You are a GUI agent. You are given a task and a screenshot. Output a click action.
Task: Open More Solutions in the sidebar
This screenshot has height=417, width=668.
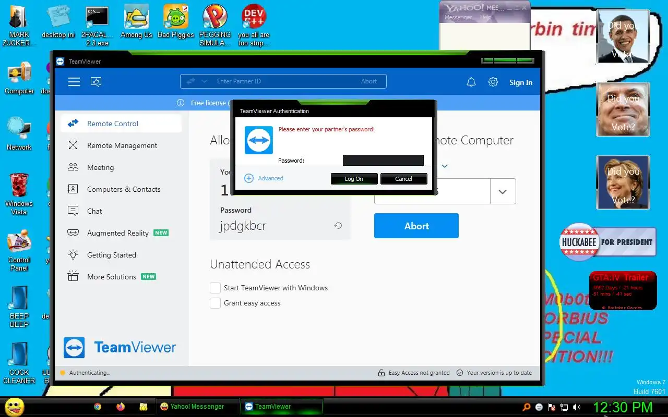(121, 277)
